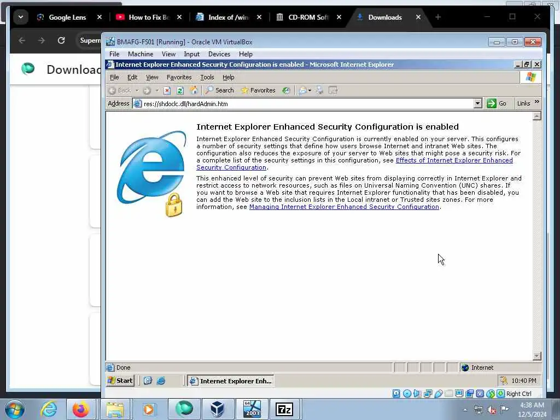Click VirtualBox virtualization V status icon

[x=480, y=394]
